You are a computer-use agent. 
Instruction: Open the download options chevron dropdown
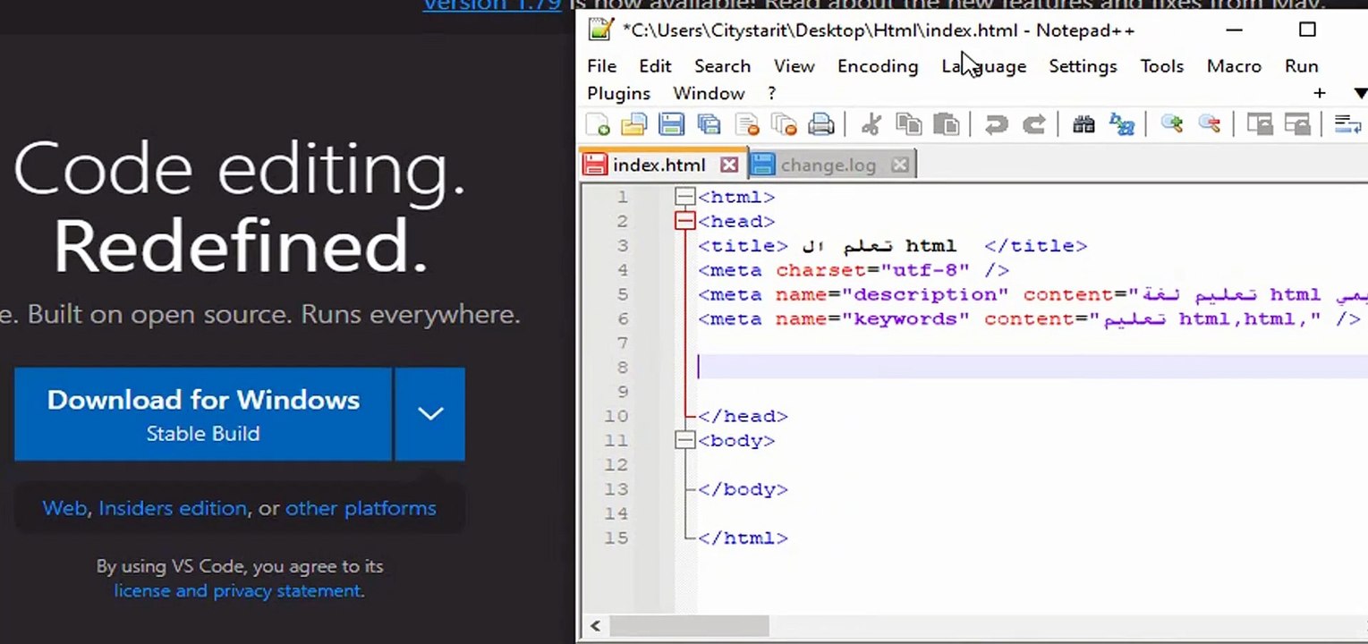[430, 414]
